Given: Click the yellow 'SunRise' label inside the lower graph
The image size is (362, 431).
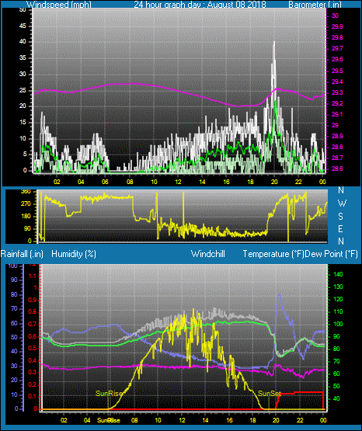Looking at the screenshot, I should click(109, 394).
